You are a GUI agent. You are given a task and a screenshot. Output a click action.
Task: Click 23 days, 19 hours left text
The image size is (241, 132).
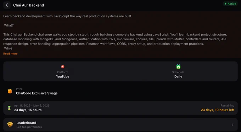pyautogui.click(x=218, y=110)
